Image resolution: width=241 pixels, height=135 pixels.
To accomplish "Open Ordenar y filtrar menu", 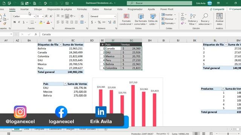I will click(x=193, y=19).
